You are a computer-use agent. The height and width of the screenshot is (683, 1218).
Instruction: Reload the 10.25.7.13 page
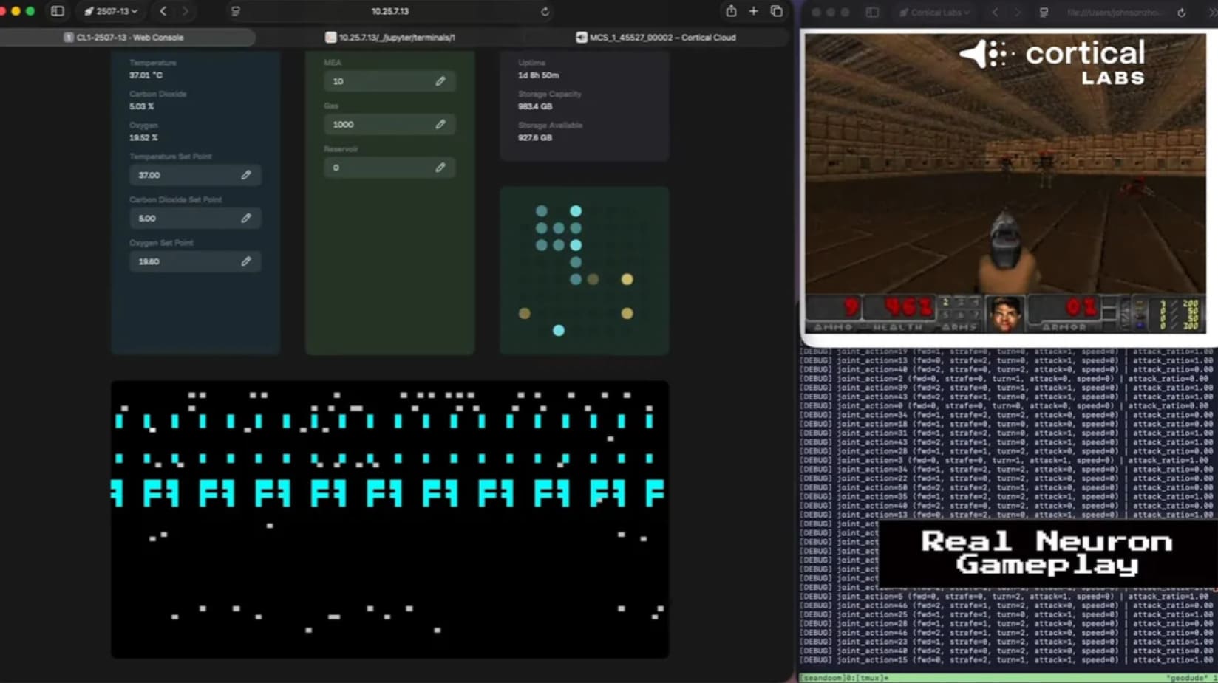(545, 12)
